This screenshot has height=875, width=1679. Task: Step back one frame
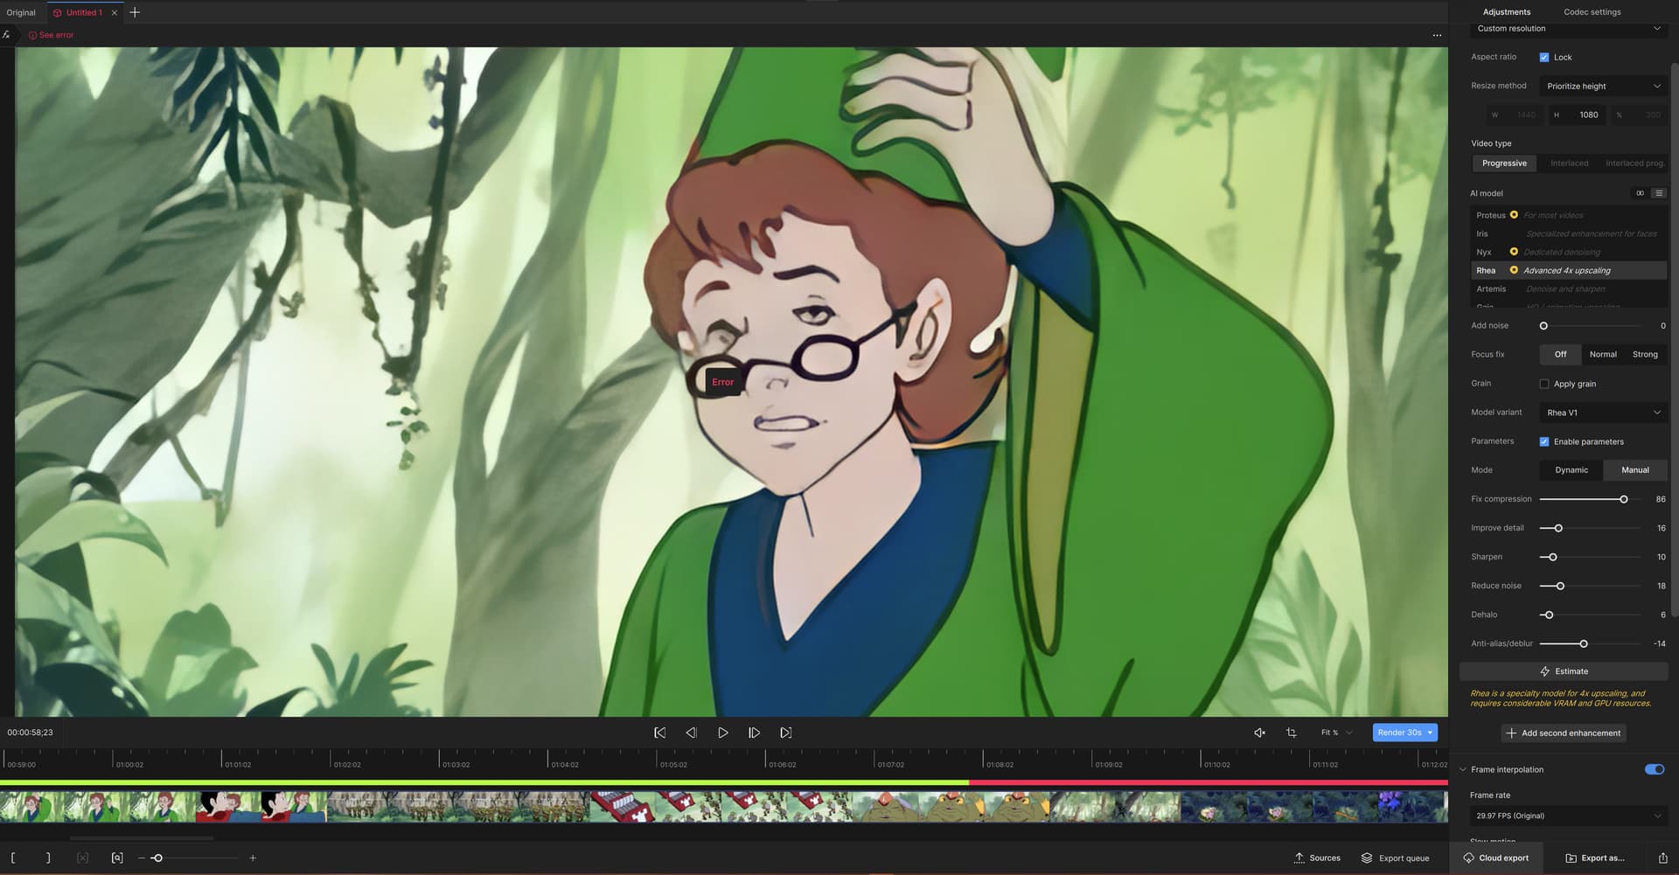pyautogui.click(x=691, y=733)
